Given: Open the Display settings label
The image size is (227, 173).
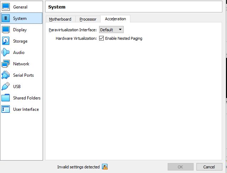Looking at the screenshot, I should point(20,30).
